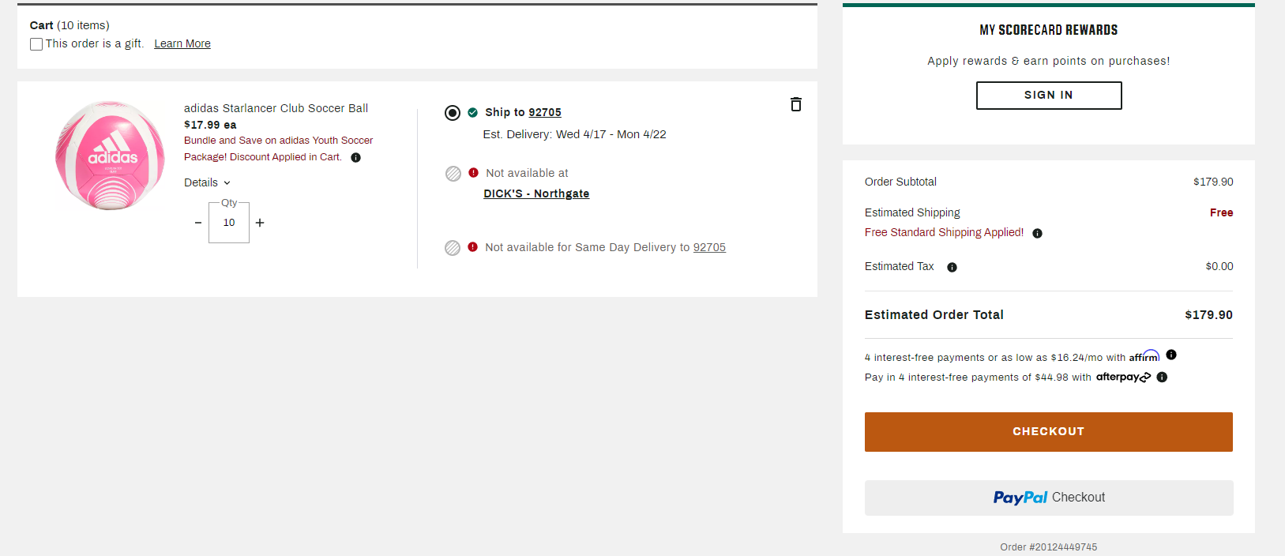The width and height of the screenshot is (1285, 556).
Task: Click the Estimated Shipping 'Free' value
Action: [x=1221, y=212]
